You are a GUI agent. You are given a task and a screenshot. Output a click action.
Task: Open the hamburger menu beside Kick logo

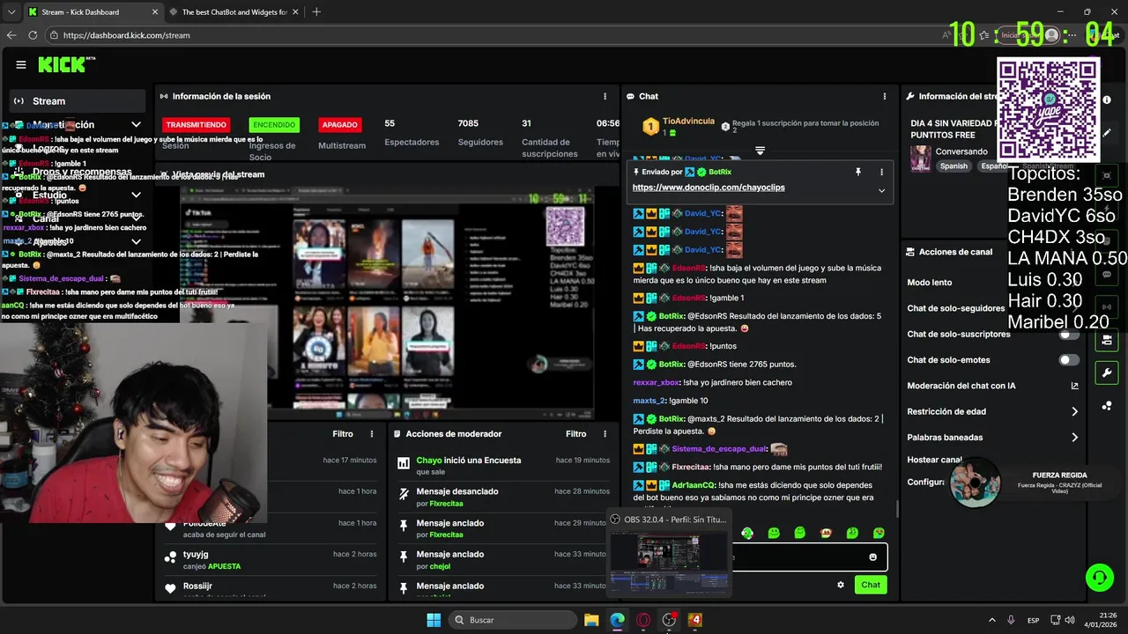[21, 64]
